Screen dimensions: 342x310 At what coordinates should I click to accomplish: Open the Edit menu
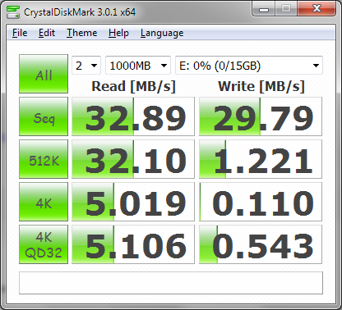47,33
